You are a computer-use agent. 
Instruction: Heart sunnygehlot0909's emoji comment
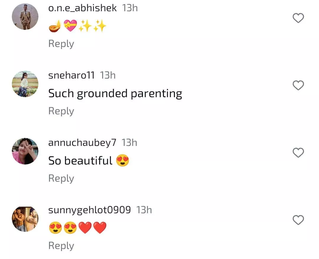(298, 220)
